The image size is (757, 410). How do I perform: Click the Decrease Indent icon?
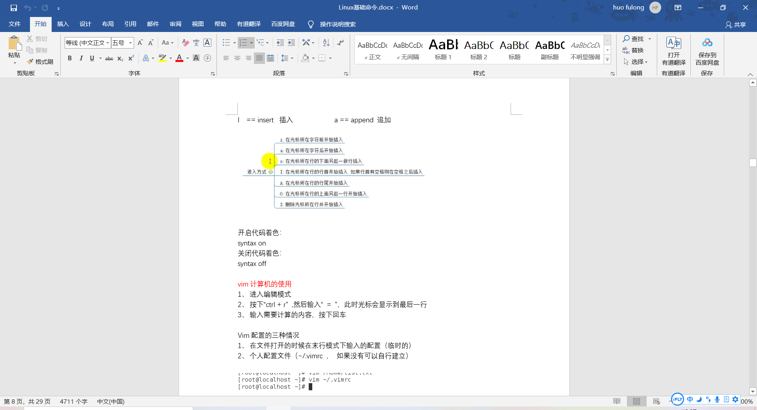[x=280, y=43]
